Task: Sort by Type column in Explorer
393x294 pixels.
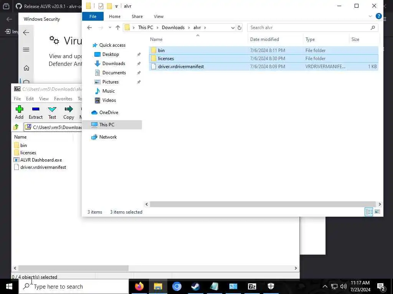Action: pos(310,39)
